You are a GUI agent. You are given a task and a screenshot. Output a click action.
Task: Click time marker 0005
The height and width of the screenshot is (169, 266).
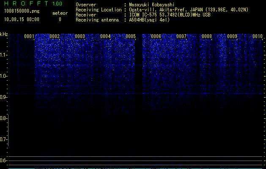(131, 36)
